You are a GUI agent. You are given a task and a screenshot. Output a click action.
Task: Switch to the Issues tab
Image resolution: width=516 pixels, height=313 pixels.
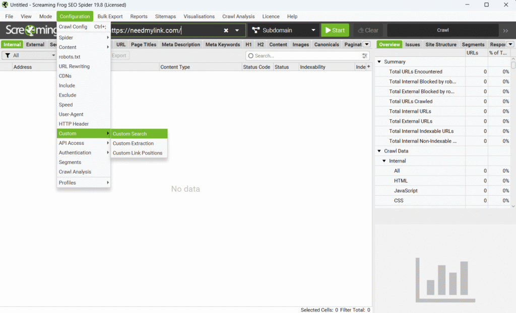tap(412, 44)
